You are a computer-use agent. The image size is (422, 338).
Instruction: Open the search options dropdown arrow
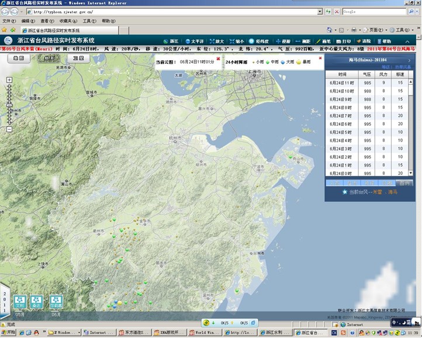click(417, 12)
